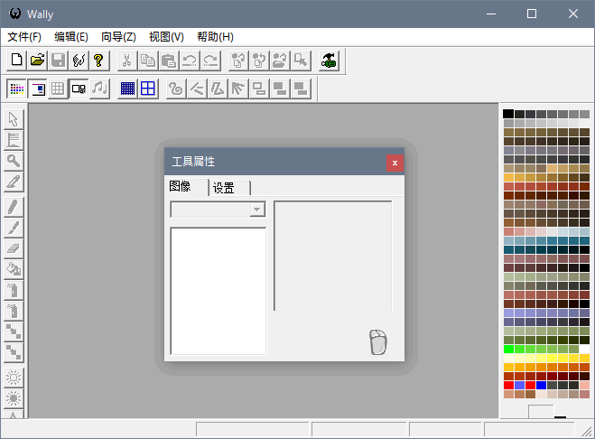
Task: Select the eyedropper tool in left toolbar
Action: click(14, 182)
